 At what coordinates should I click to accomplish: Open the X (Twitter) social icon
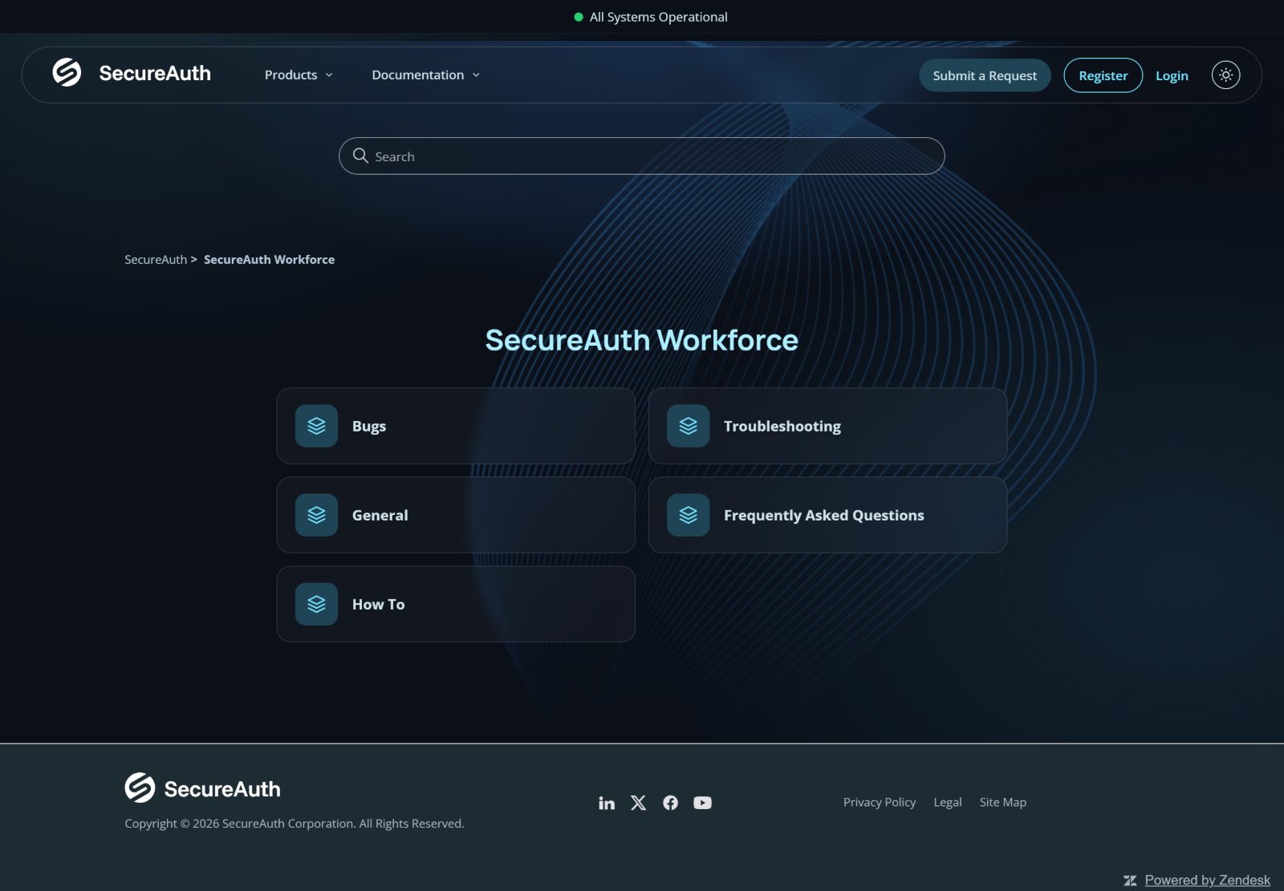(x=638, y=803)
